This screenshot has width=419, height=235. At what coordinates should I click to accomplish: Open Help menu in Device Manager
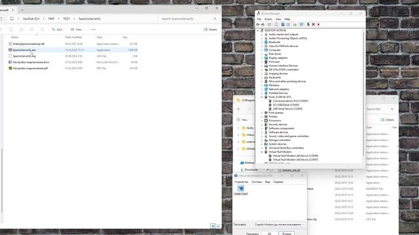click(287, 19)
